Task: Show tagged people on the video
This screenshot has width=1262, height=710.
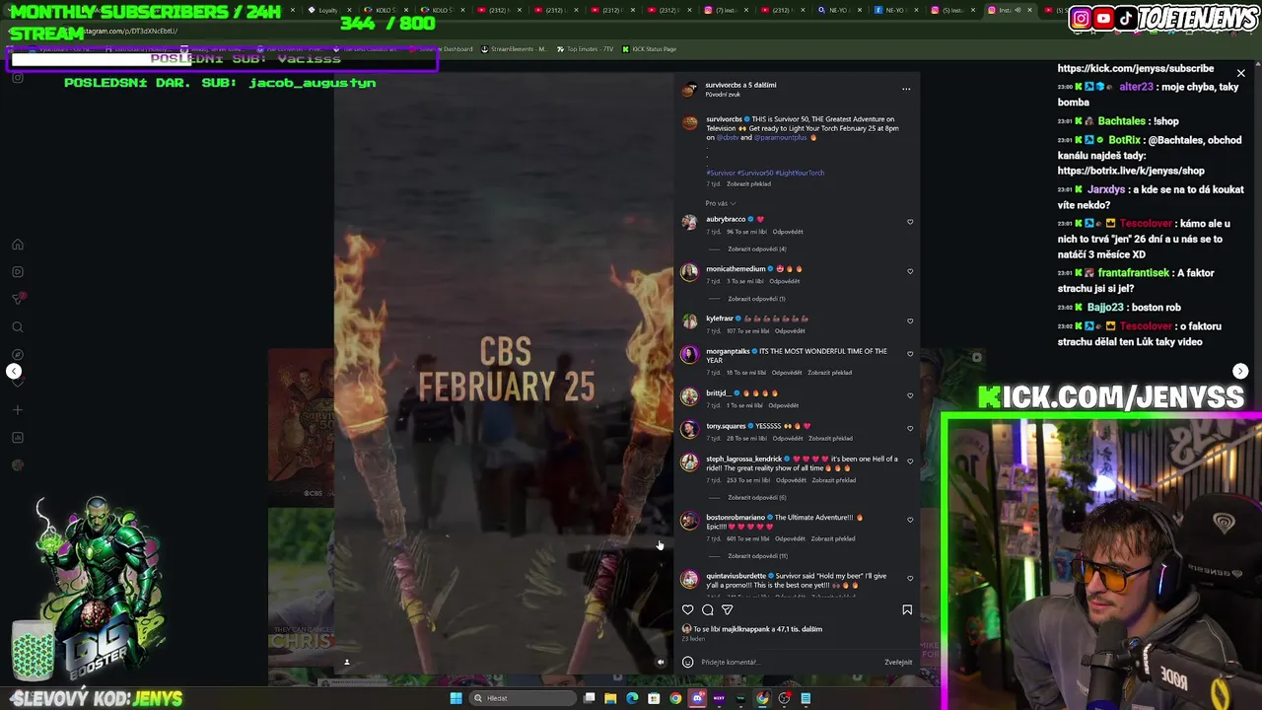Action: click(x=346, y=662)
